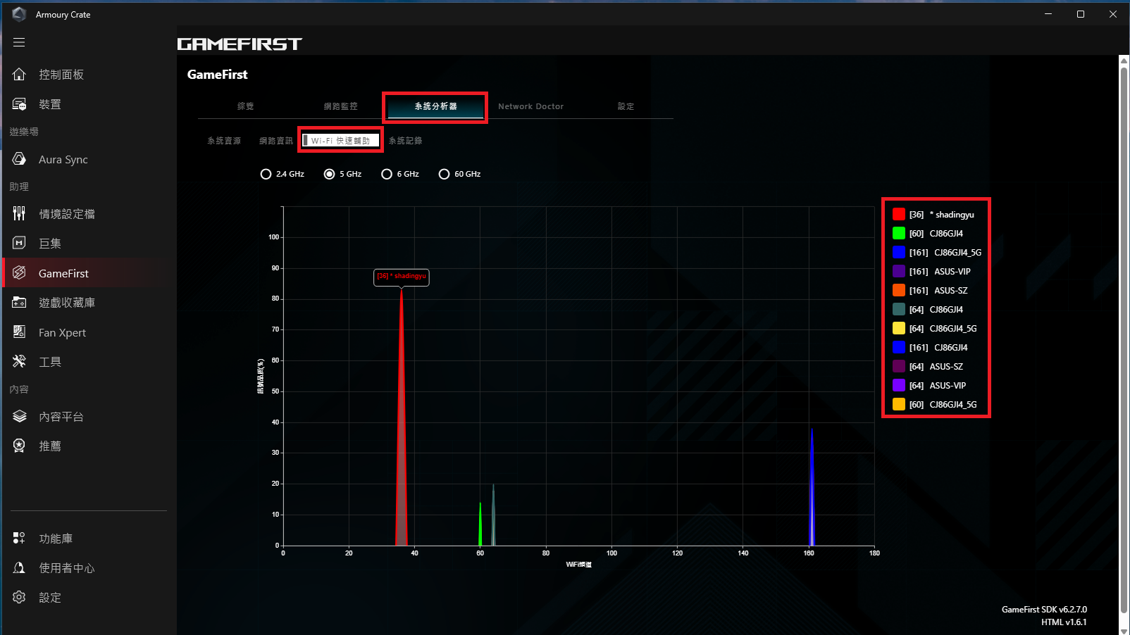
Task: Toggle the hamburger menu in the sidebar
Action: click(x=19, y=42)
